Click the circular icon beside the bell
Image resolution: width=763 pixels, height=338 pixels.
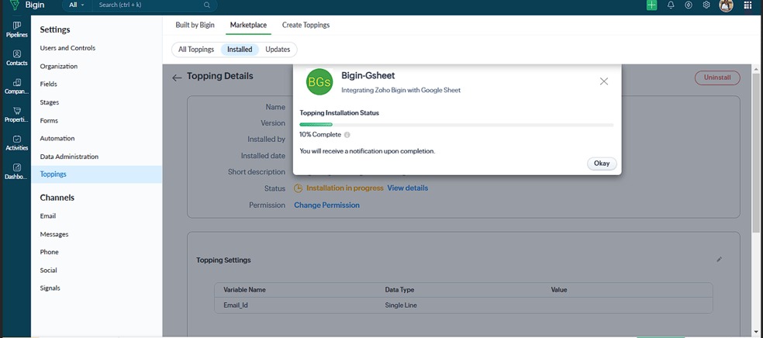(x=688, y=5)
